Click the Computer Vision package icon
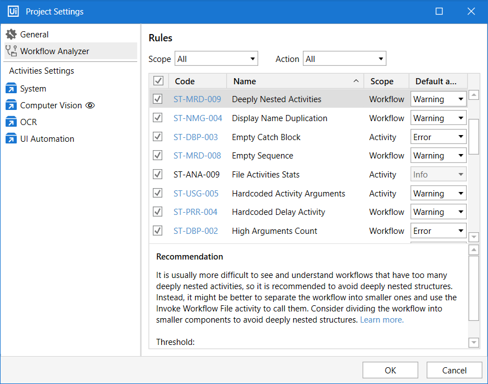The height and width of the screenshot is (384, 488). point(11,105)
